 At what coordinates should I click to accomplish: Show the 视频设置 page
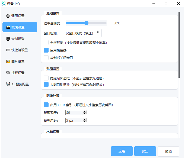tap(20, 73)
